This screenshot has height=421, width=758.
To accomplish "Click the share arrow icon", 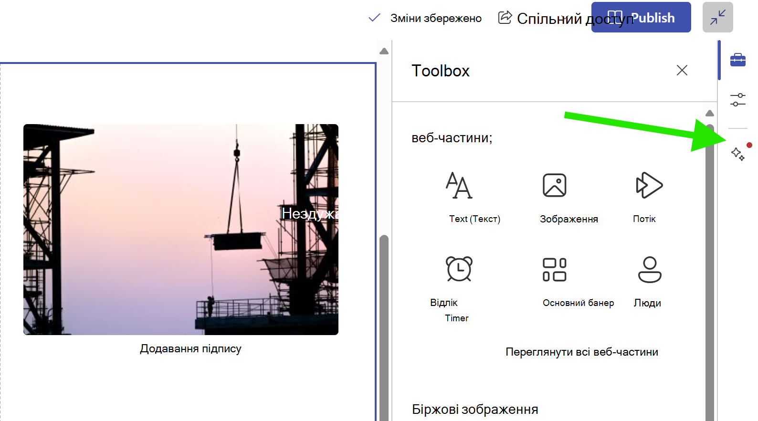I will click(505, 17).
